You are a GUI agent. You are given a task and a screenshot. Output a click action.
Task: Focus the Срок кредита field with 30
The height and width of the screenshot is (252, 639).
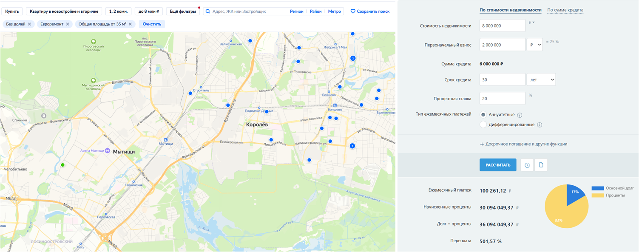(503, 79)
